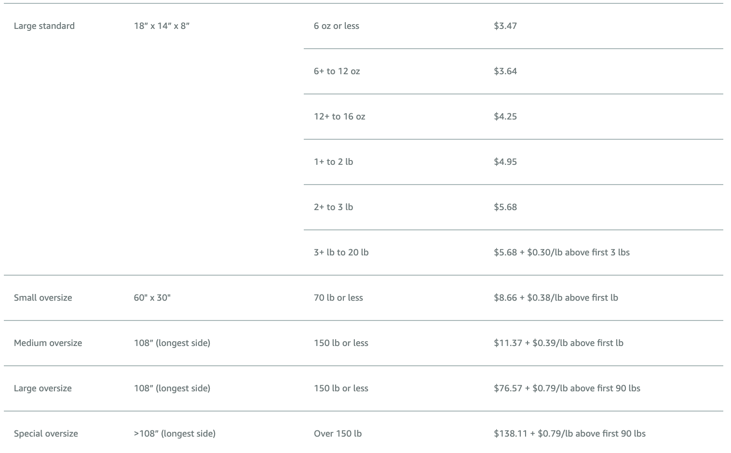Click the Over 150 lb weight cell
Screen dimensions: 731x453
pos(338,434)
